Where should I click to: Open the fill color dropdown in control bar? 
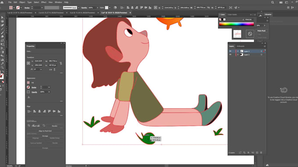point(14,8)
